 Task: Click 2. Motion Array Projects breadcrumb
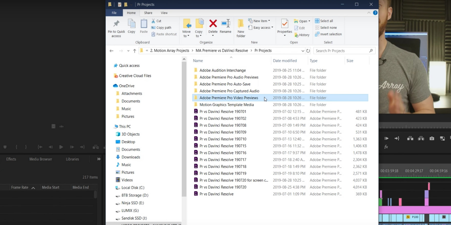coord(170,51)
